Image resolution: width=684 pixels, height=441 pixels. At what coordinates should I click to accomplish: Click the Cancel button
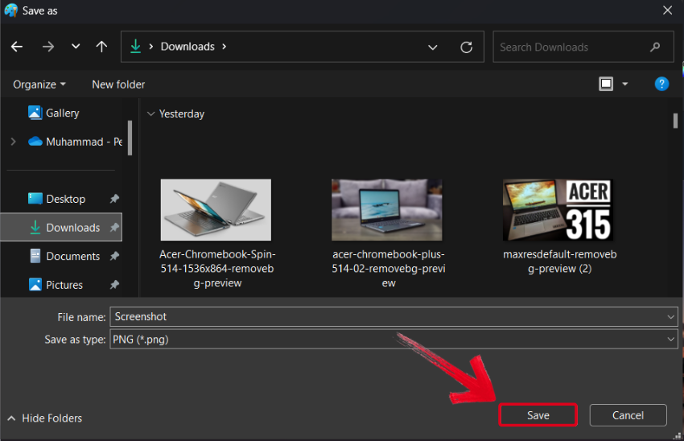pos(628,415)
